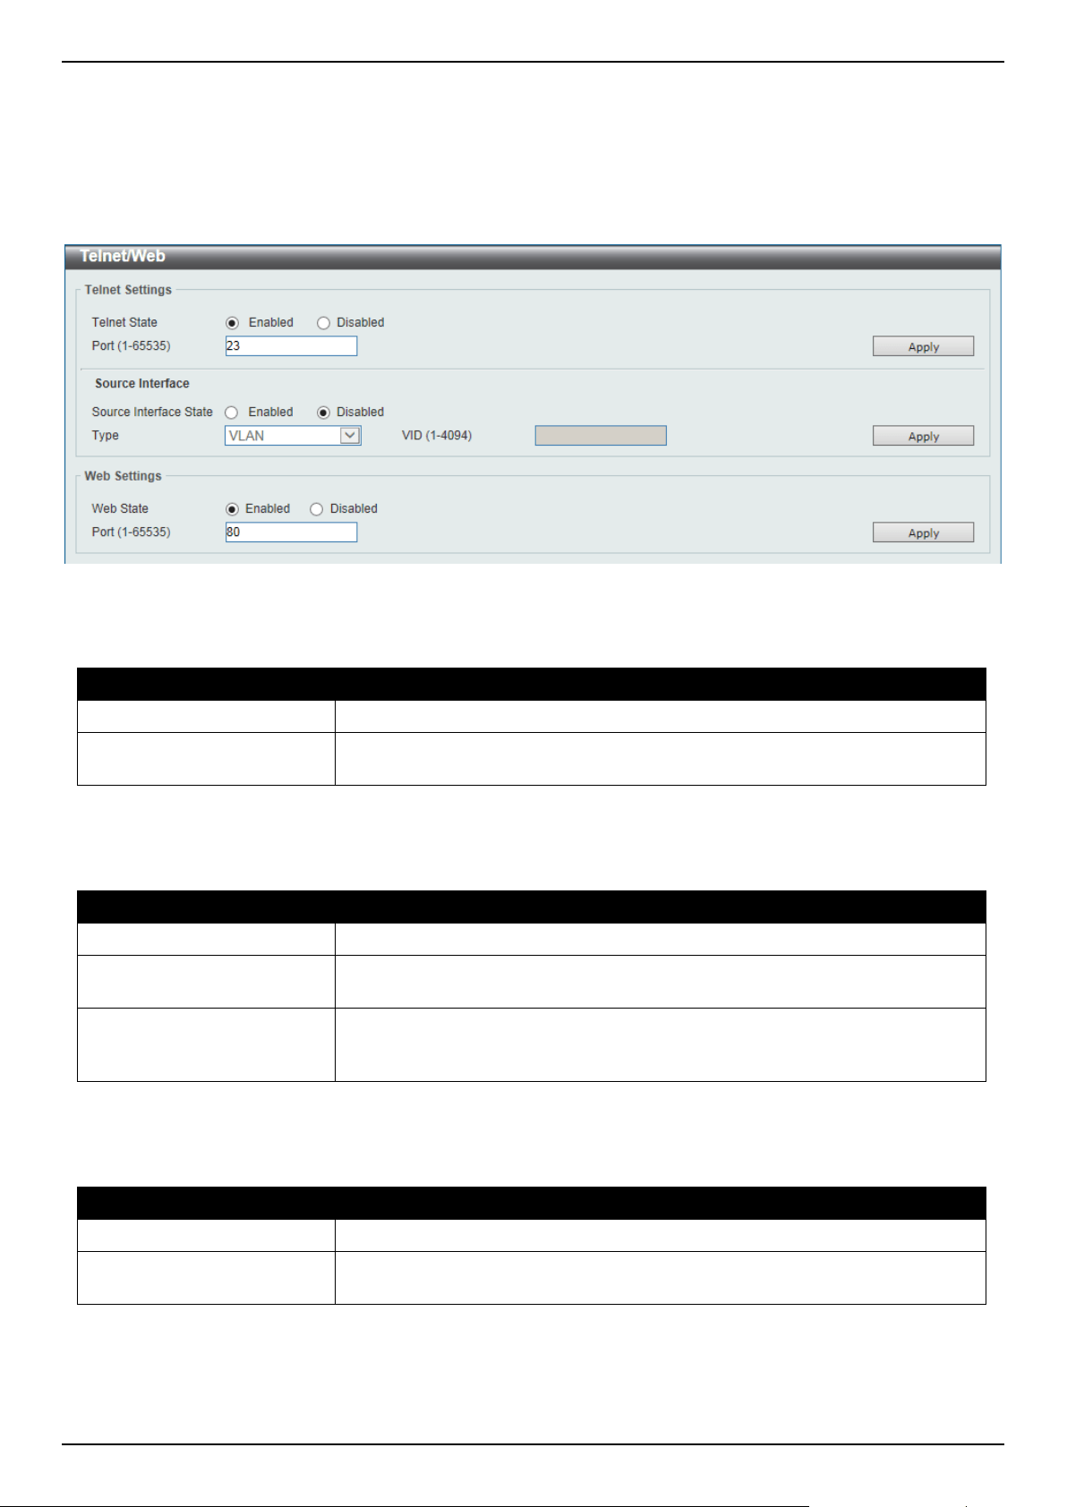1067x1507 pixels.
Task: Click the Source Interface heading
Action: coord(142,383)
